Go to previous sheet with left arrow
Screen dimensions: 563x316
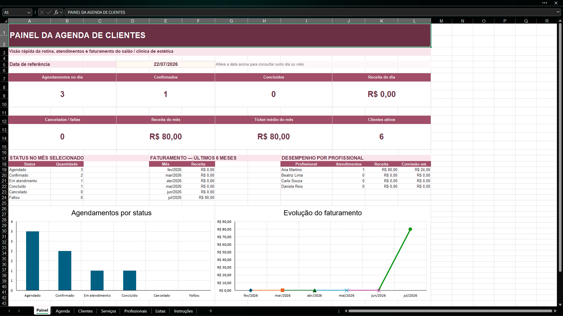pos(9,311)
